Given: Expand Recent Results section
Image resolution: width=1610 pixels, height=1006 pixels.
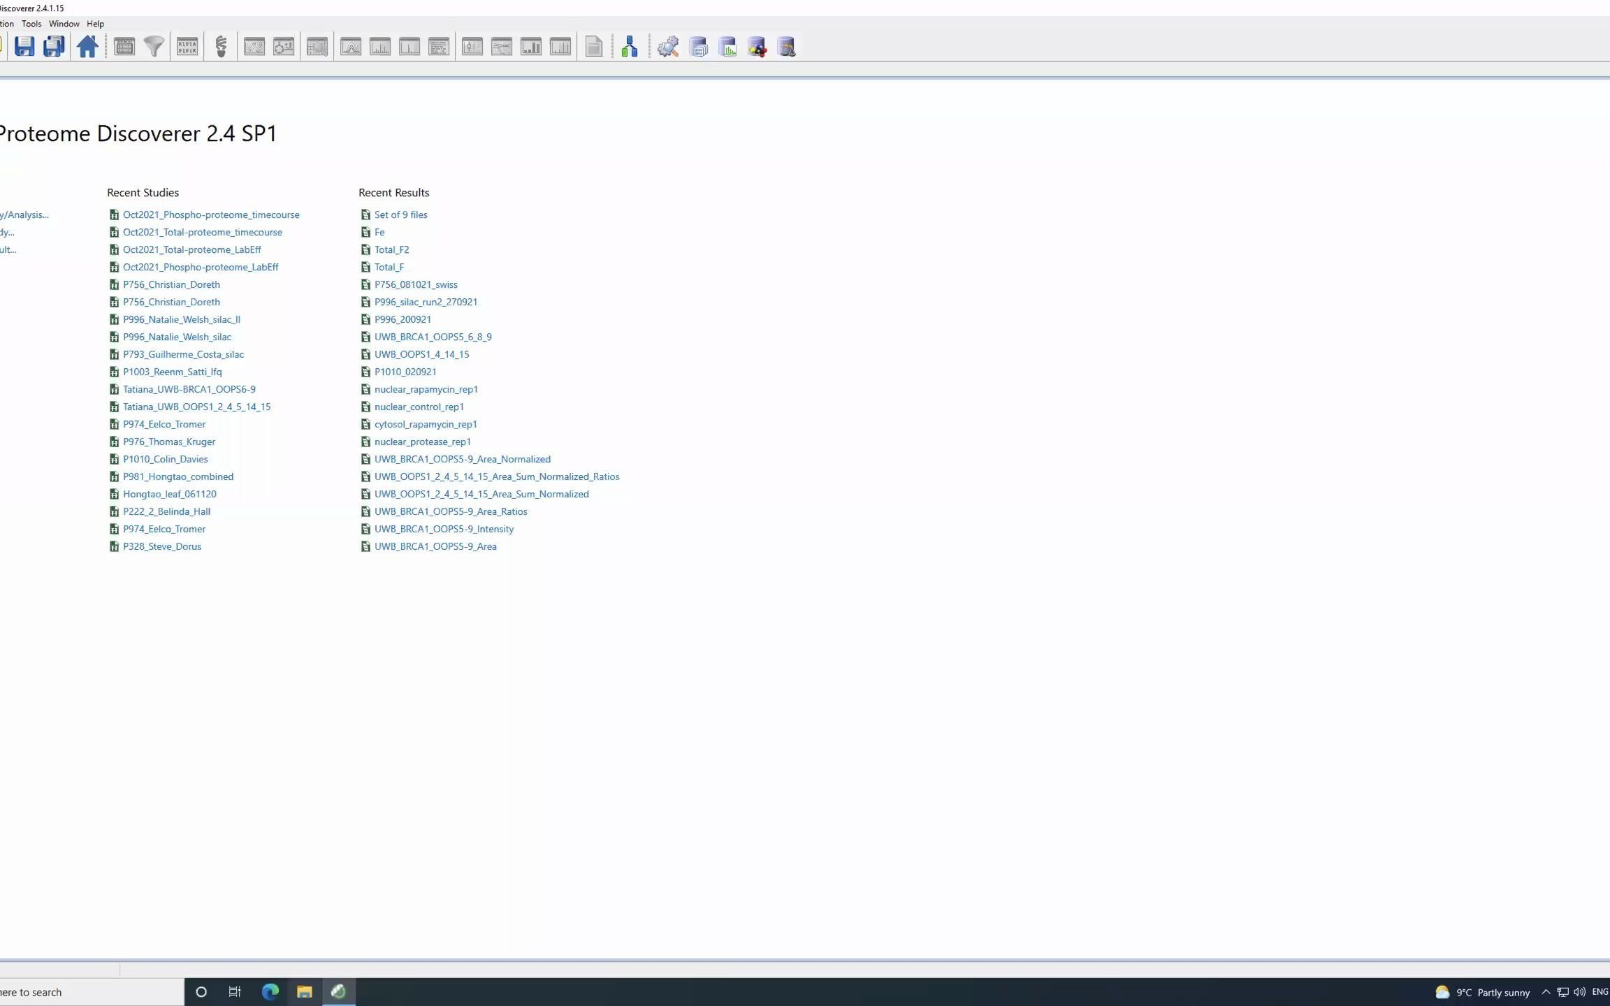Looking at the screenshot, I should coord(393,191).
